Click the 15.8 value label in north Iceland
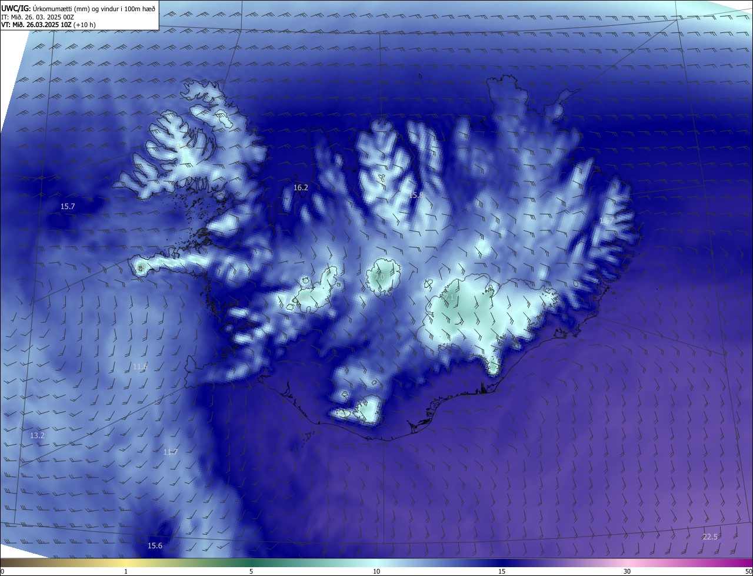This screenshot has height=576, width=753. point(416,195)
